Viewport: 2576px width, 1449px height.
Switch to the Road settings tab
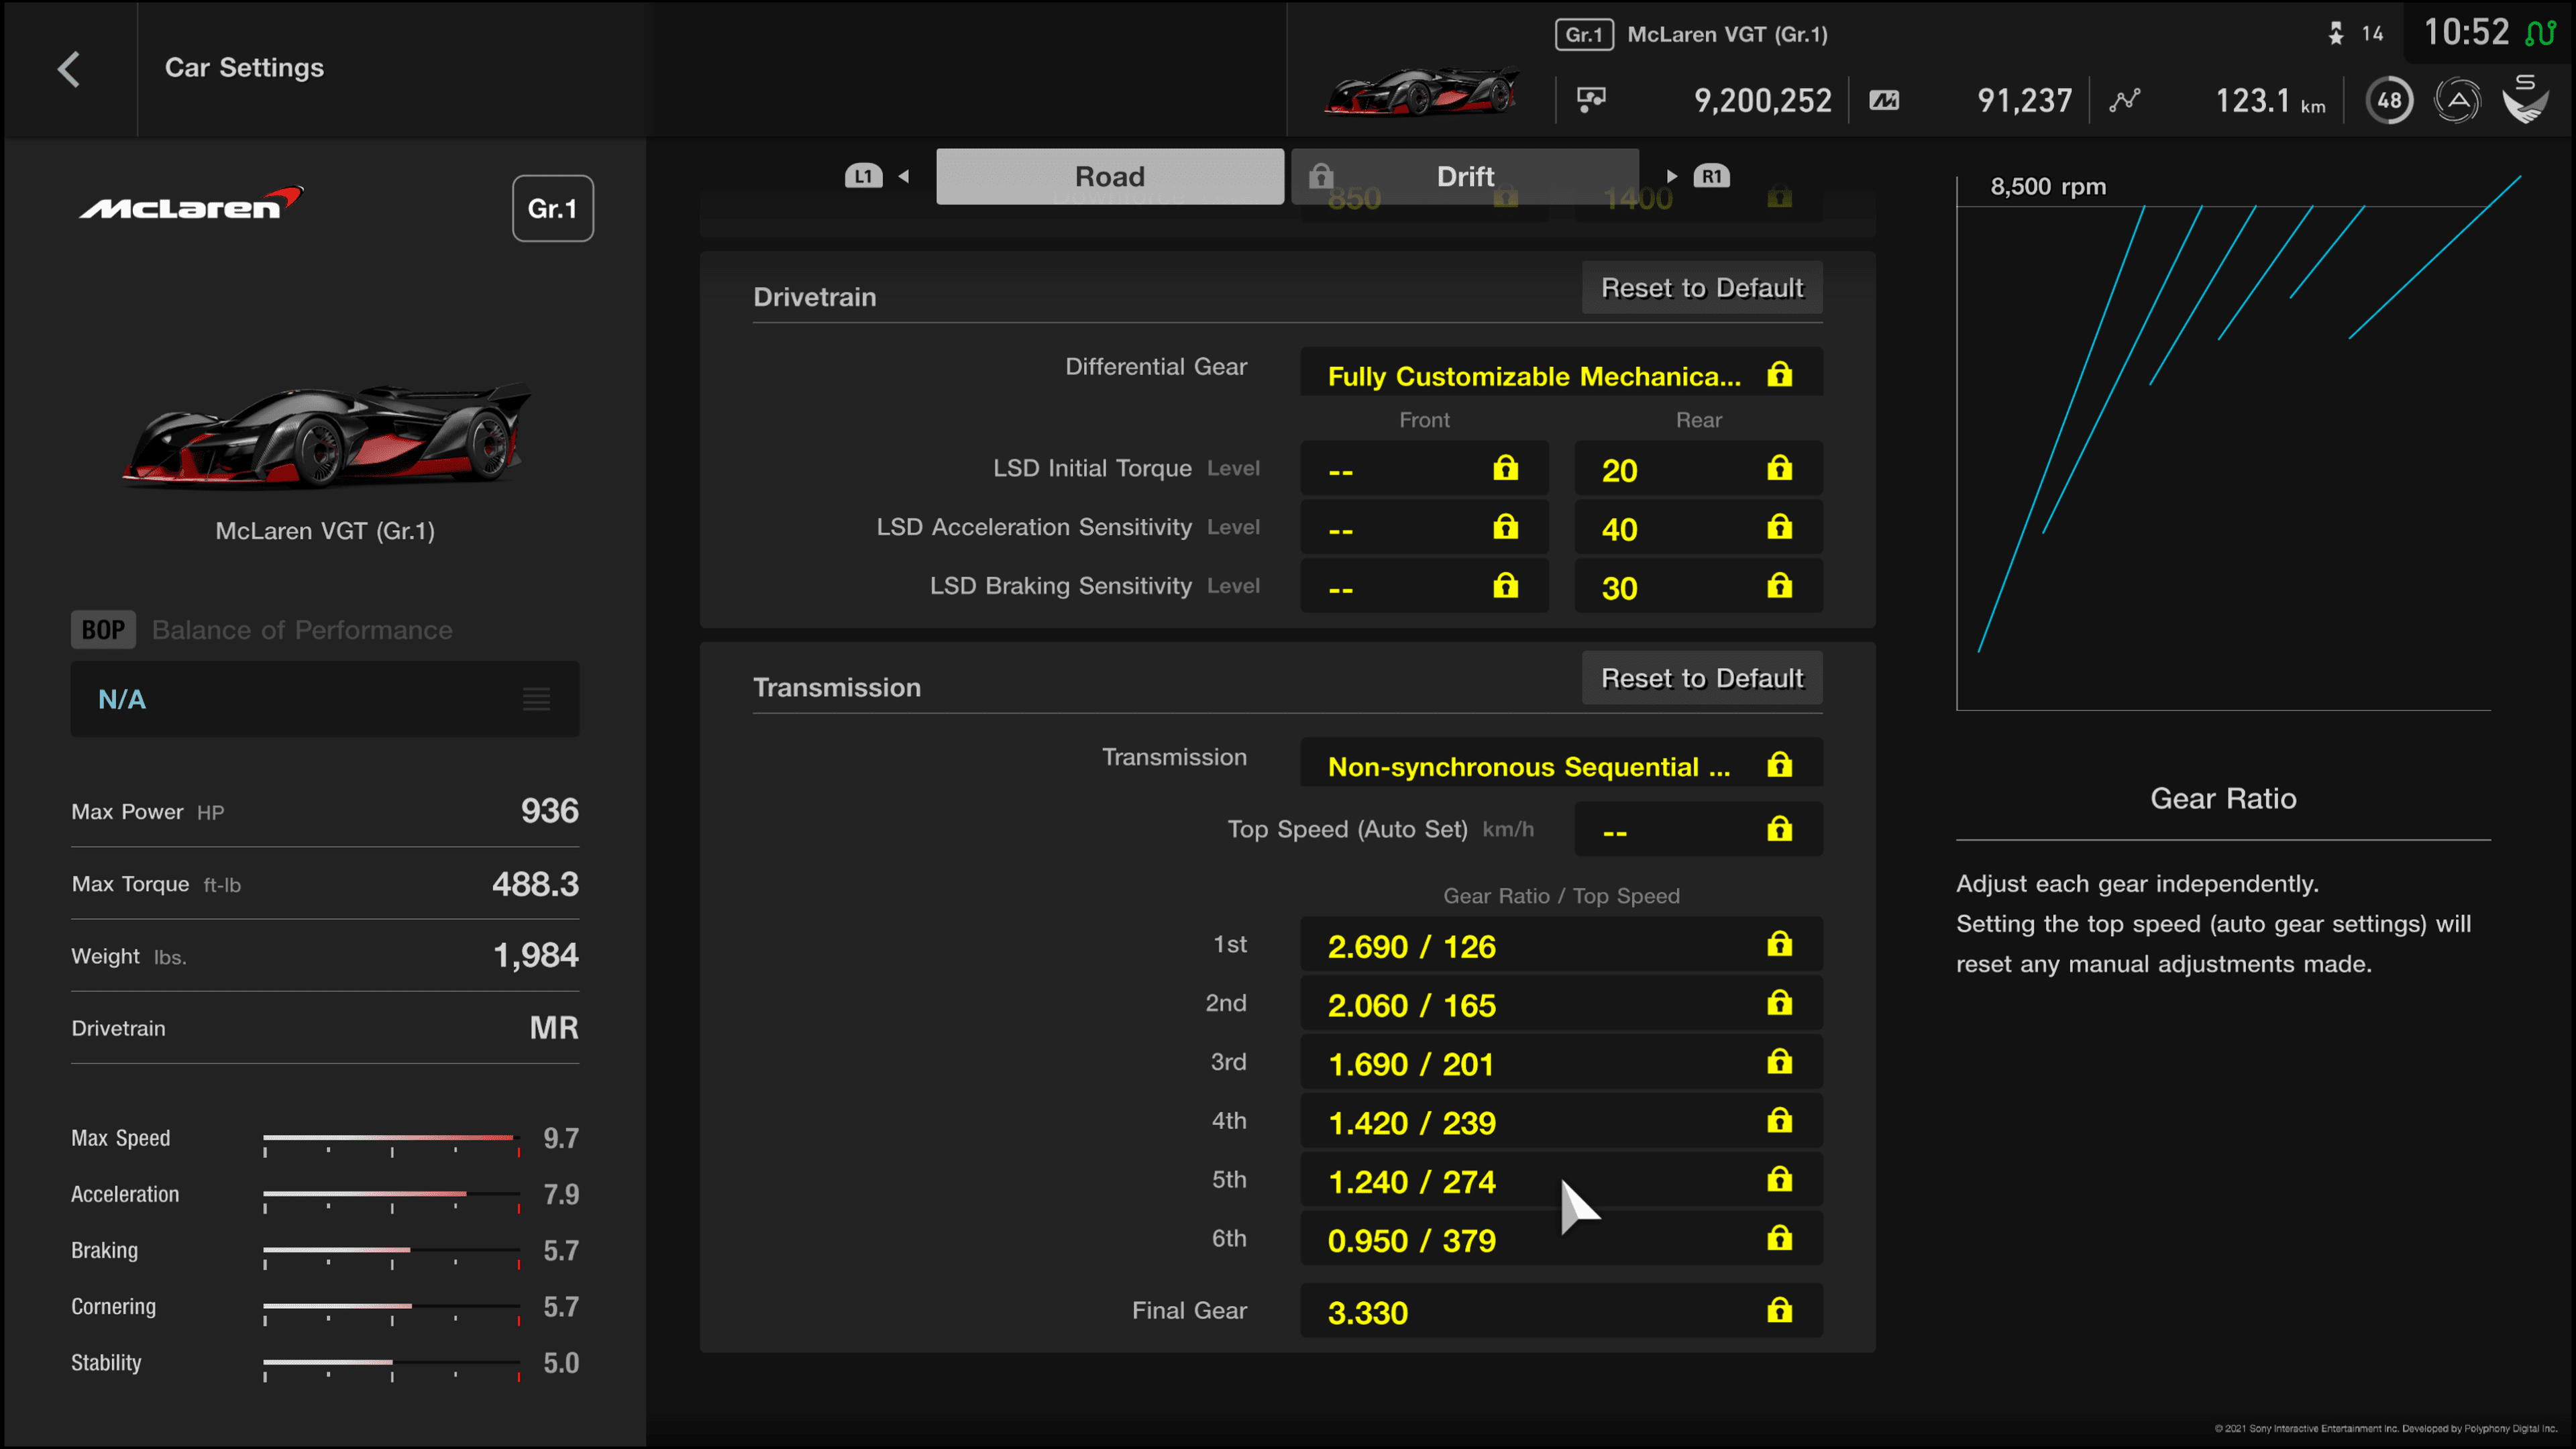[x=1110, y=176]
